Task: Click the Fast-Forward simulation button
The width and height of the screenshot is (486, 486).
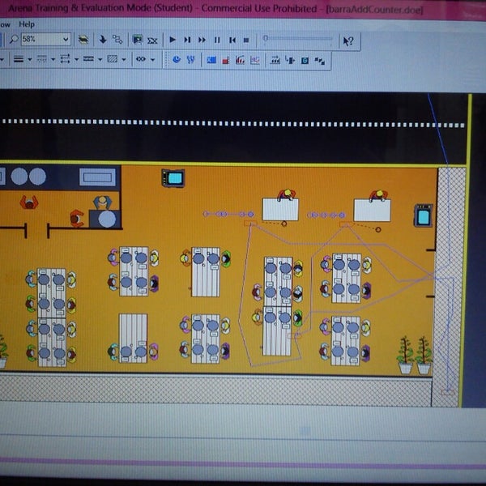Action: tap(202, 40)
